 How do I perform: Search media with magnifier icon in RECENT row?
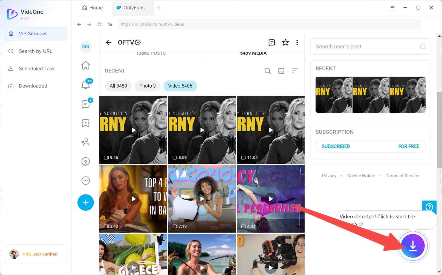[268, 71]
